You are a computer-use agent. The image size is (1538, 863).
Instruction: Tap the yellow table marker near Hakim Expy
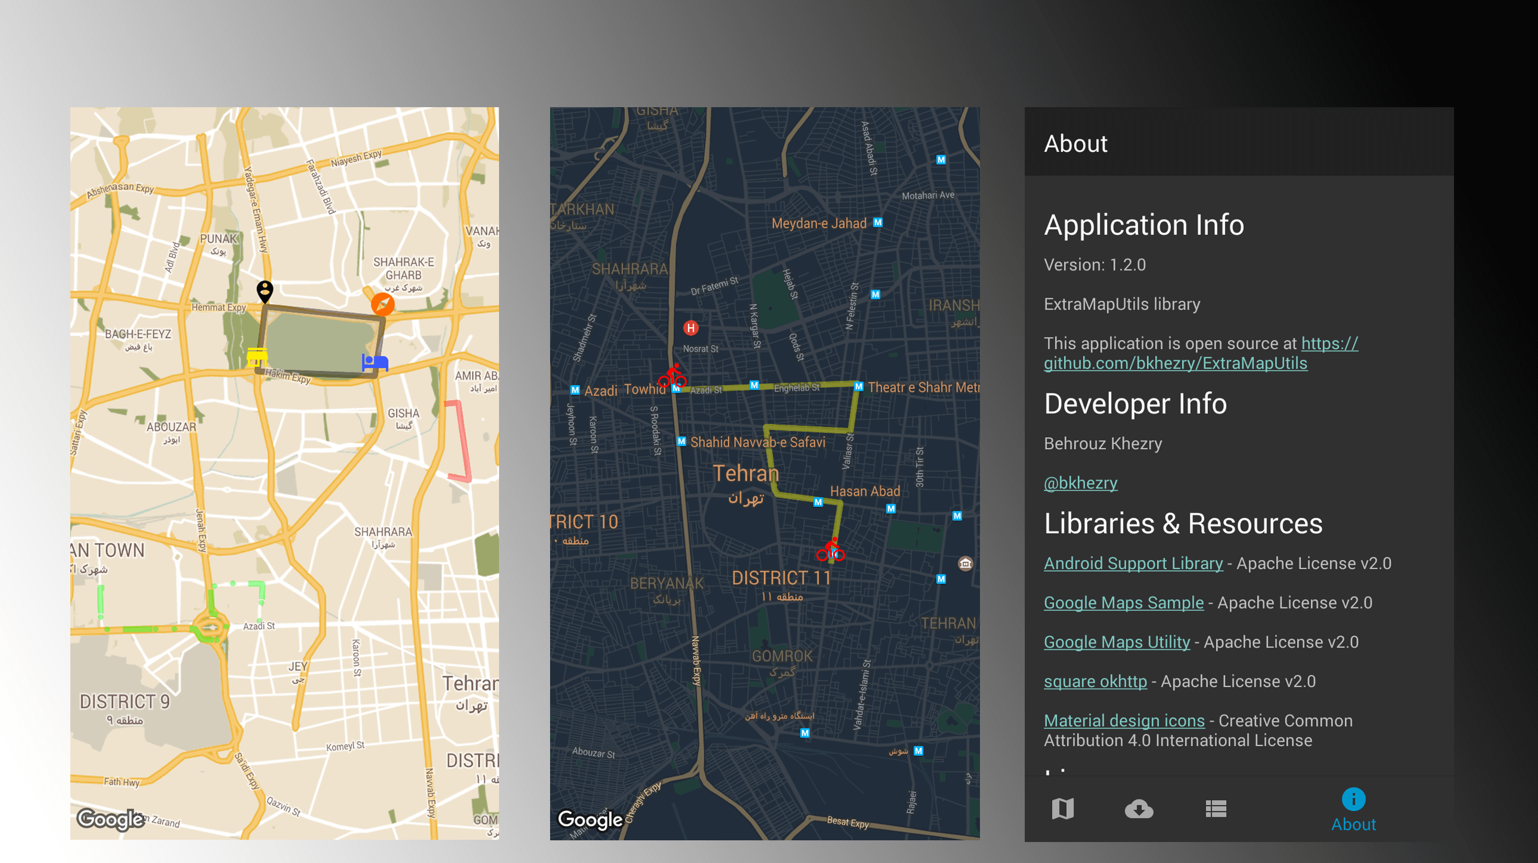click(x=257, y=356)
